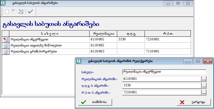
Task: Select table row რეალიზაცია ადგილზე მიწოდებით
Action: click(49, 45)
